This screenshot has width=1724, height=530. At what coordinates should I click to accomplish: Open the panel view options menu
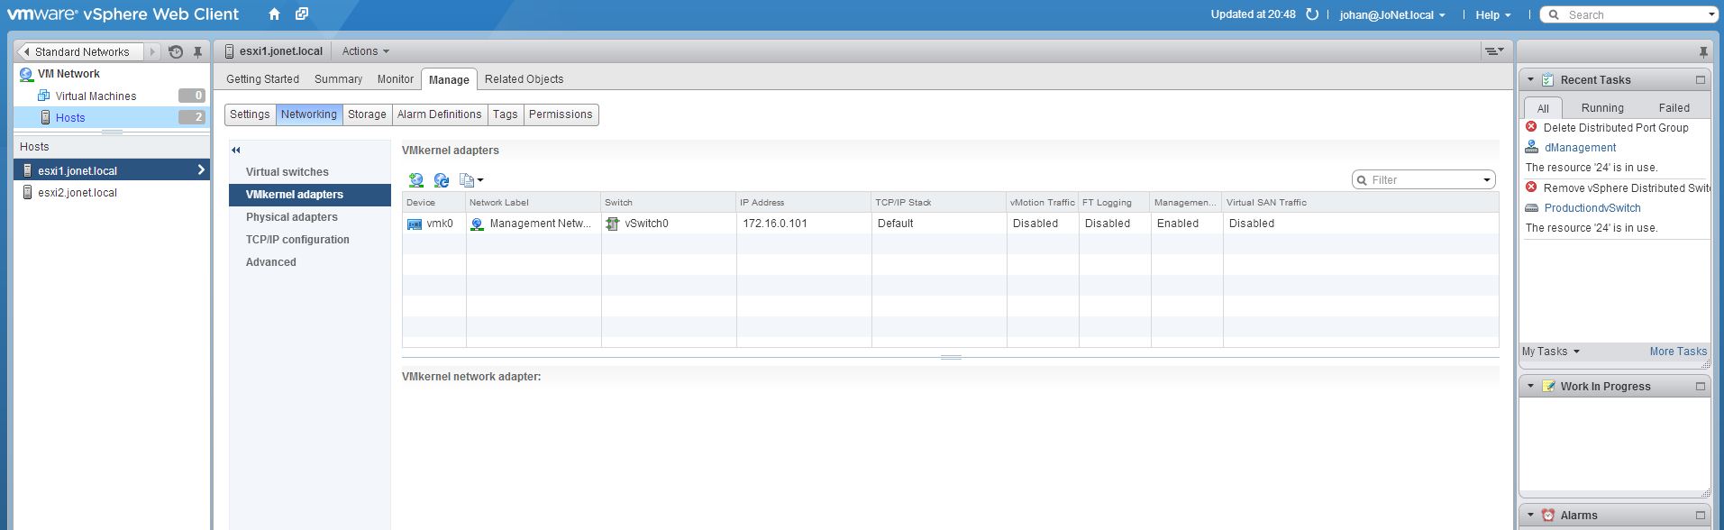[1494, 51]
